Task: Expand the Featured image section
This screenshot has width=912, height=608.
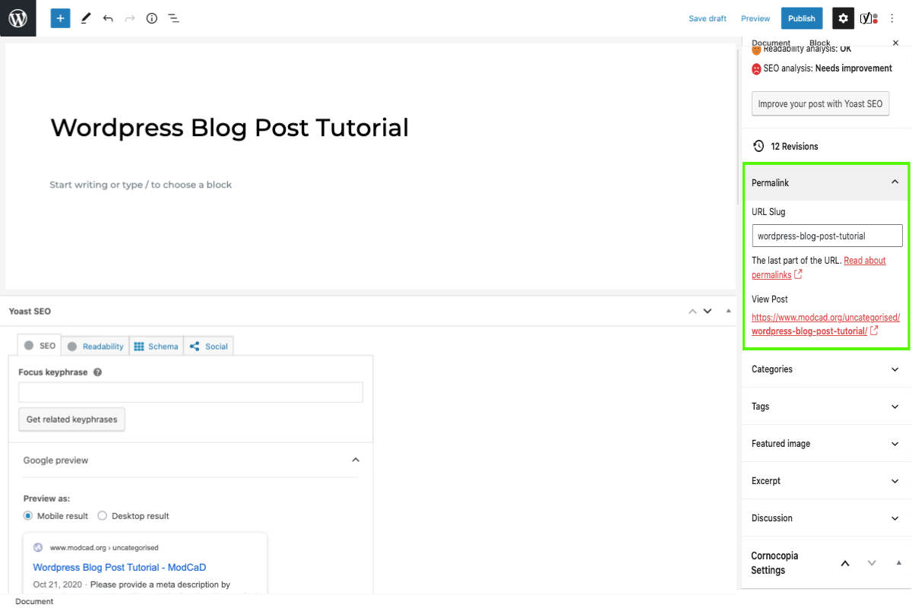Action: click(x=825, y=444)
